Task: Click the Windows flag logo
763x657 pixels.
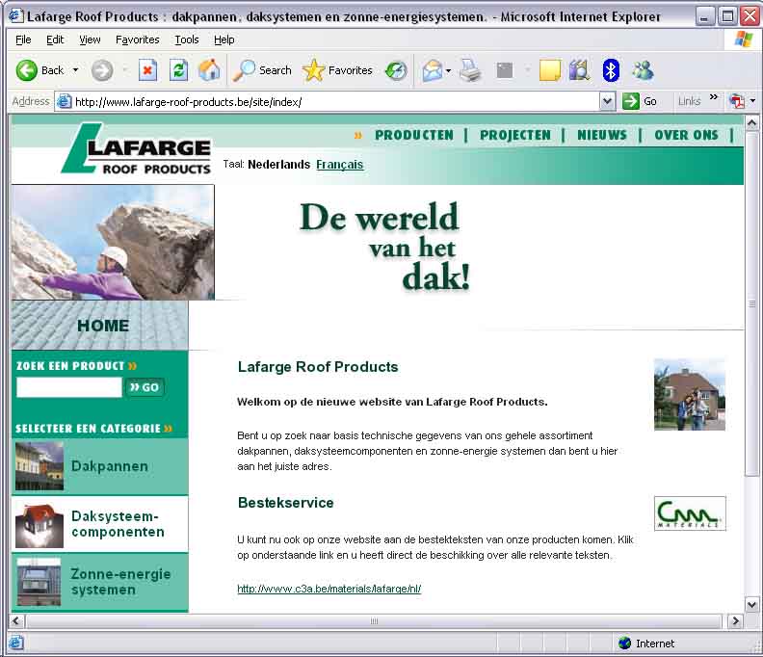Action: tap(744, 39)
